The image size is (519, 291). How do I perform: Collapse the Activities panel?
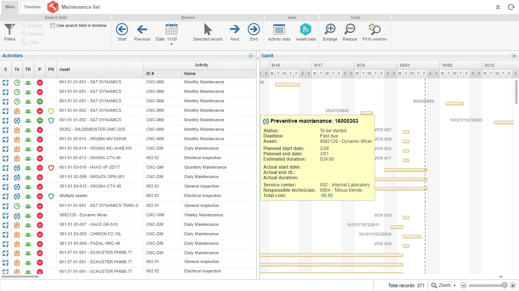251,56
